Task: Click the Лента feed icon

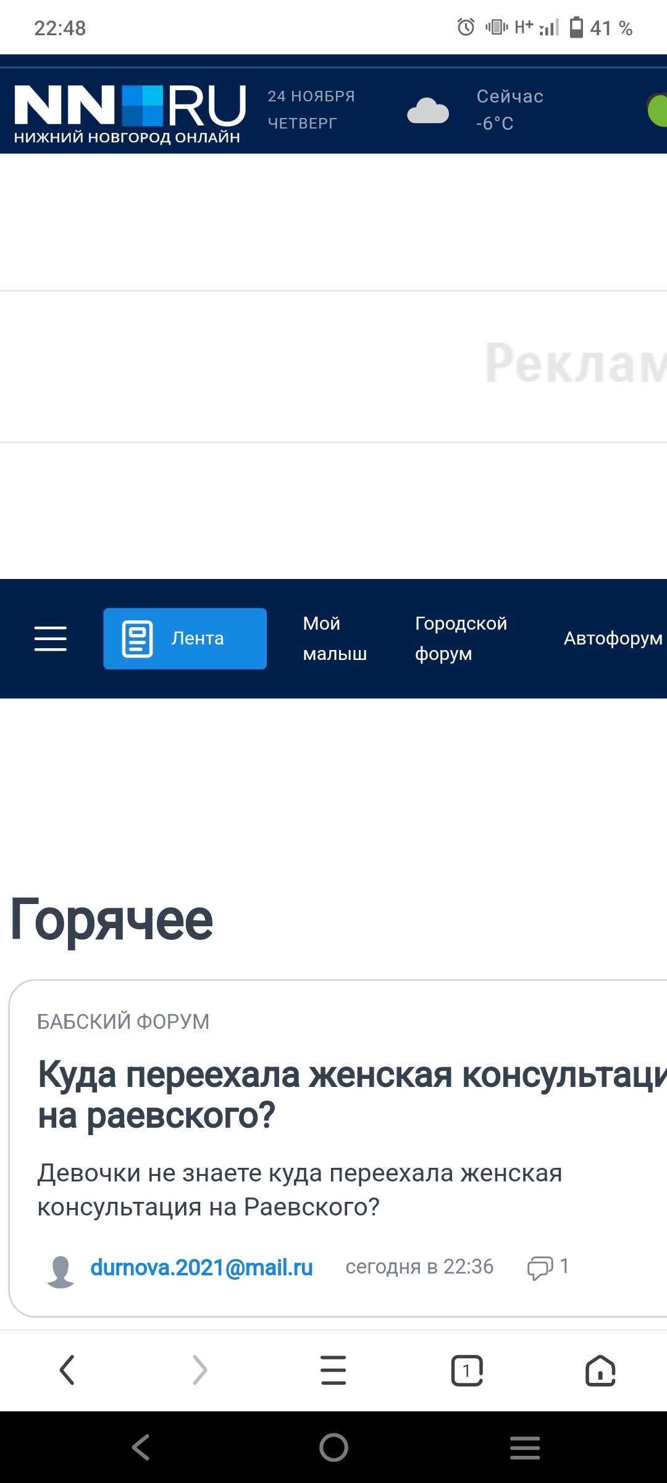Action: [137, 638]
